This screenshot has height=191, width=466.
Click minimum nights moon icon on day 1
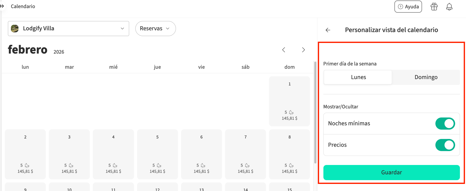(x=291, y=112)
